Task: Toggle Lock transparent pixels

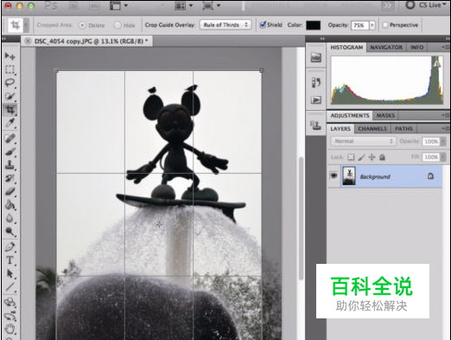Action: pyautogui.click(x=351, y=157)
